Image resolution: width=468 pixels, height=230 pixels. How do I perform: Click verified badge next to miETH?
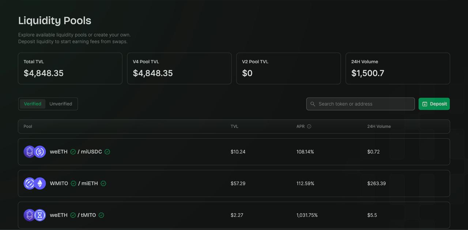[103, 184]
